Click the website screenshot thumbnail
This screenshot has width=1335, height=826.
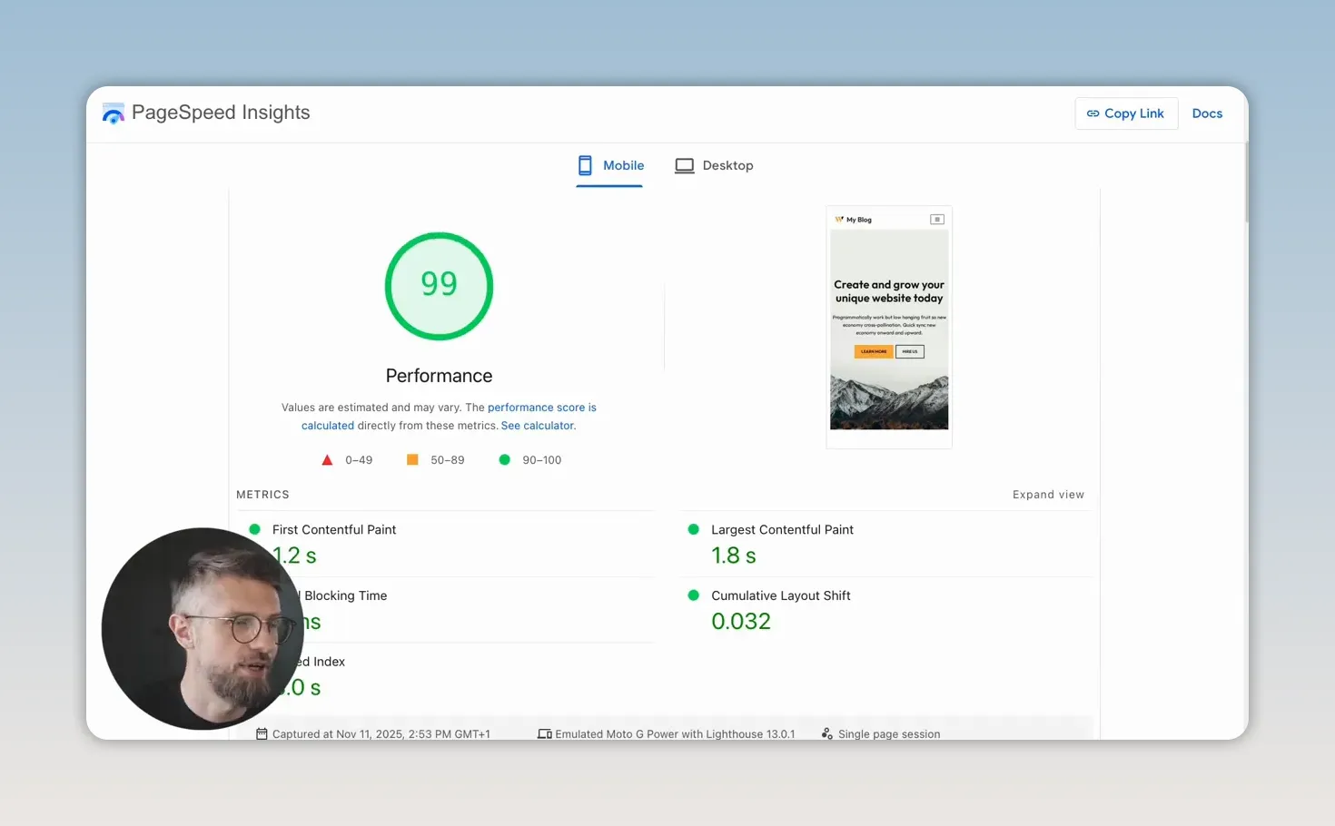pyautogui.click(x=889, y=328)
